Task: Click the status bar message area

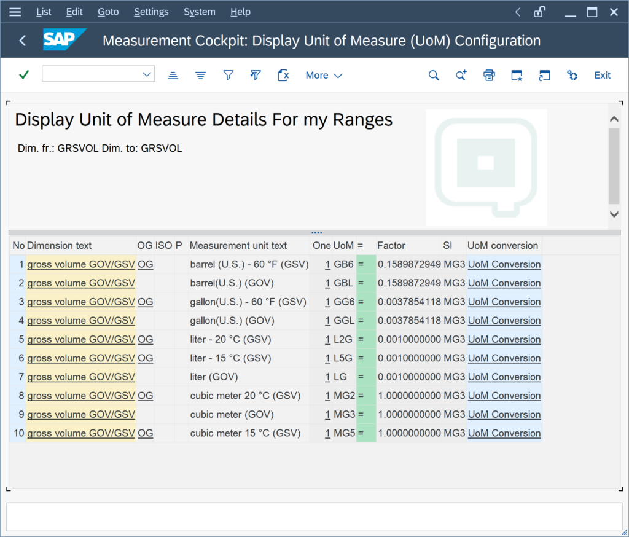Action: pyautogui.click(x=314, y=517)
